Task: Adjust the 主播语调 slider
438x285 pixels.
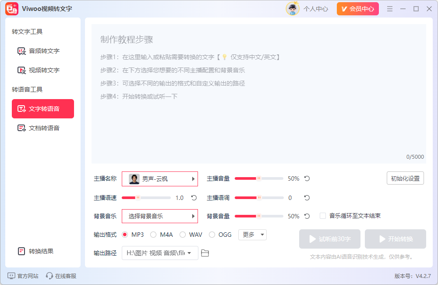Action: pos(259,198)
